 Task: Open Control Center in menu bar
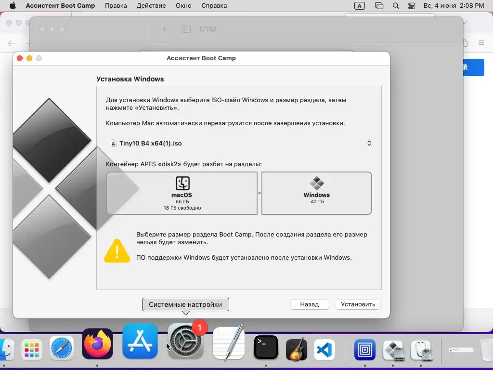pos(412,6)
